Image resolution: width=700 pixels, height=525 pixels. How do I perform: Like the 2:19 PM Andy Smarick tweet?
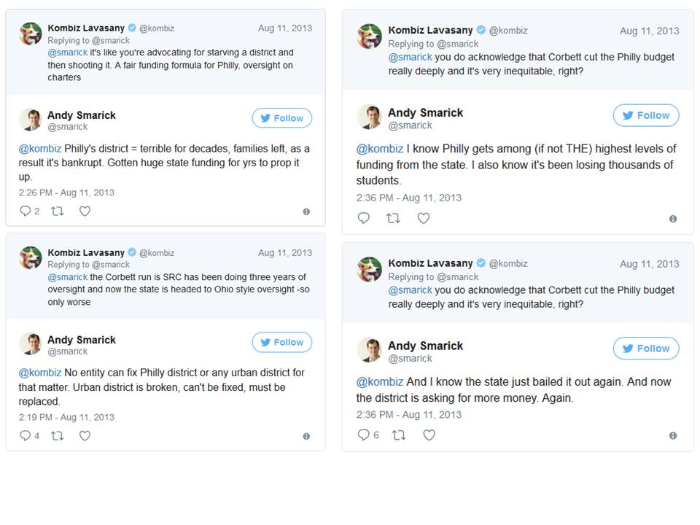coord(85,435)
